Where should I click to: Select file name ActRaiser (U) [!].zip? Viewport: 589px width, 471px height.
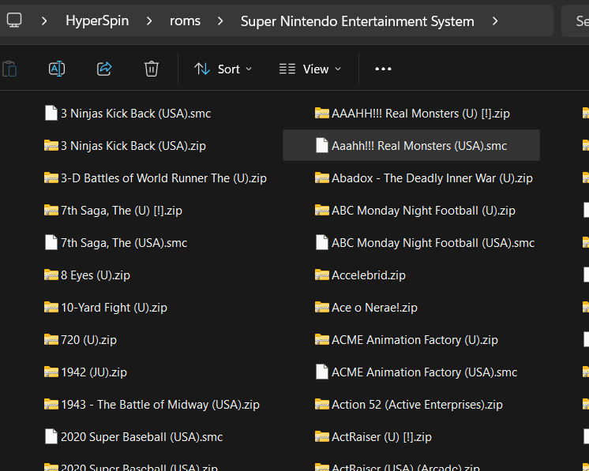(x=381, y=437)
